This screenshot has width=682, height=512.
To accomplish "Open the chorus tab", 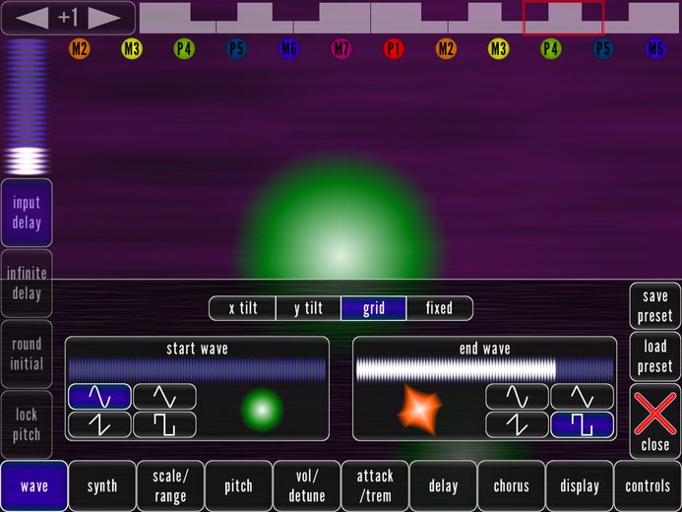I will click(x=511, y=485).
